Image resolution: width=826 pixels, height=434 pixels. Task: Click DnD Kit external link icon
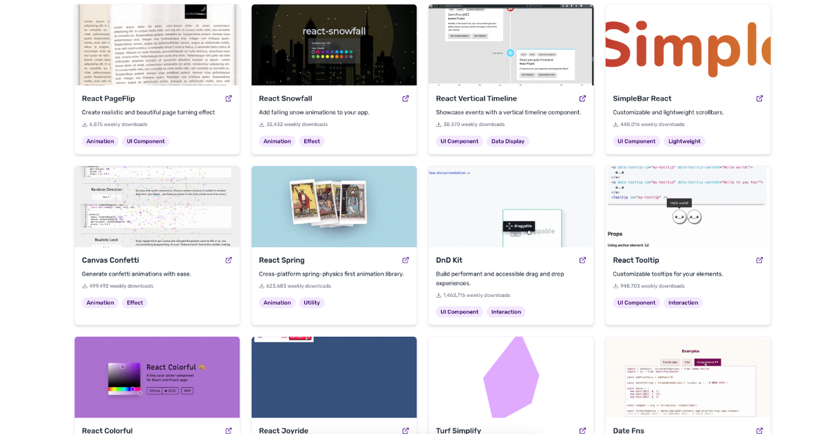tap(582, 260)
